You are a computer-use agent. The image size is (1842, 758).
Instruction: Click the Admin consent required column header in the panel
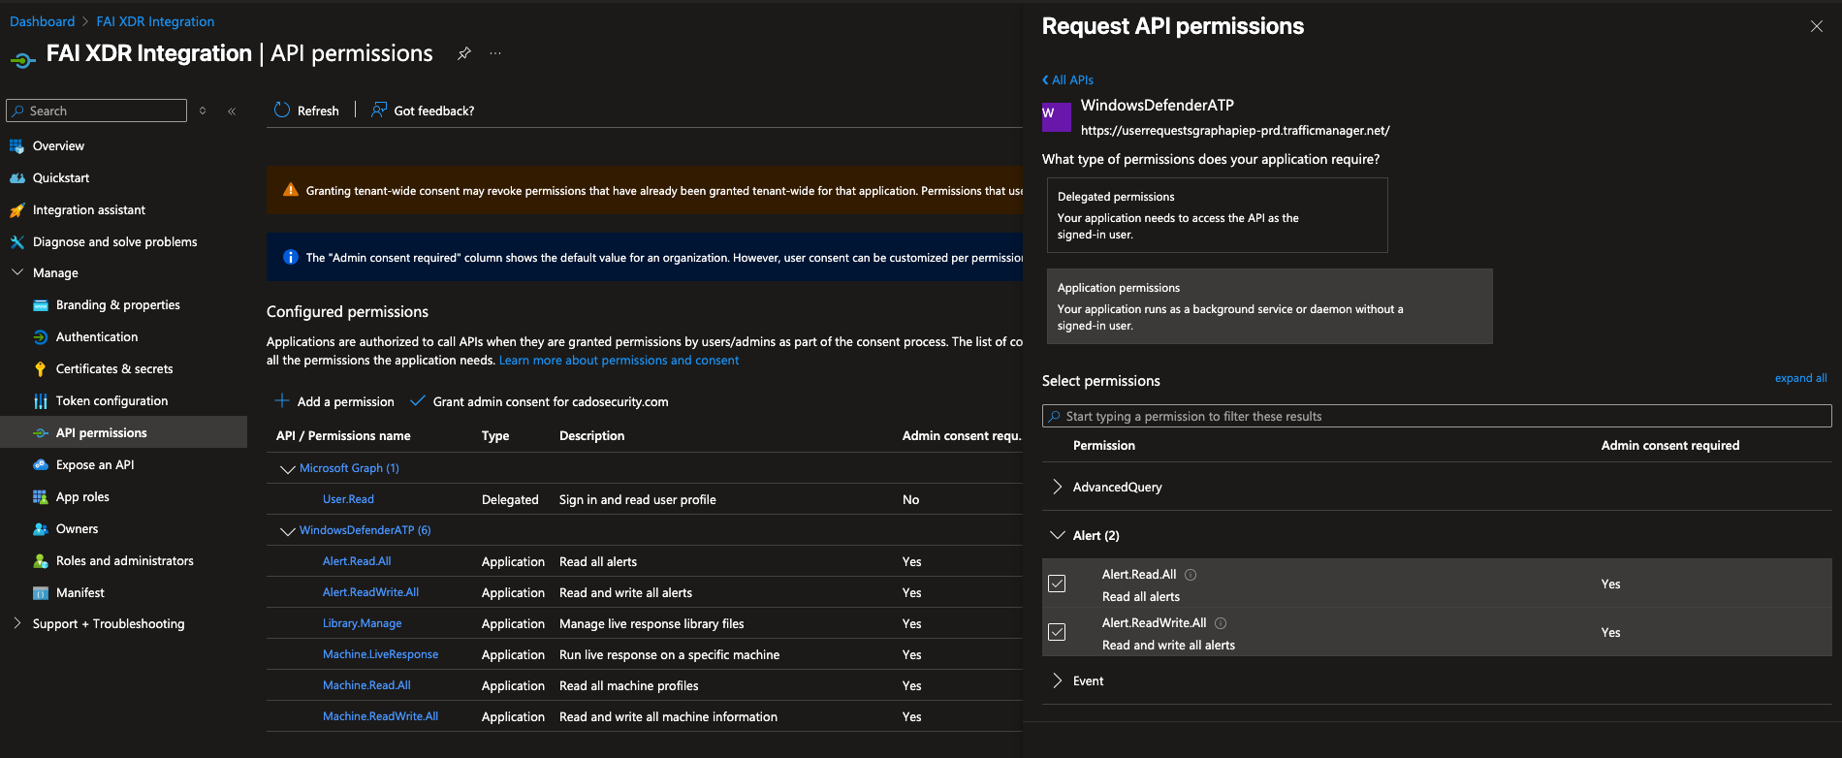point(1669,445)
